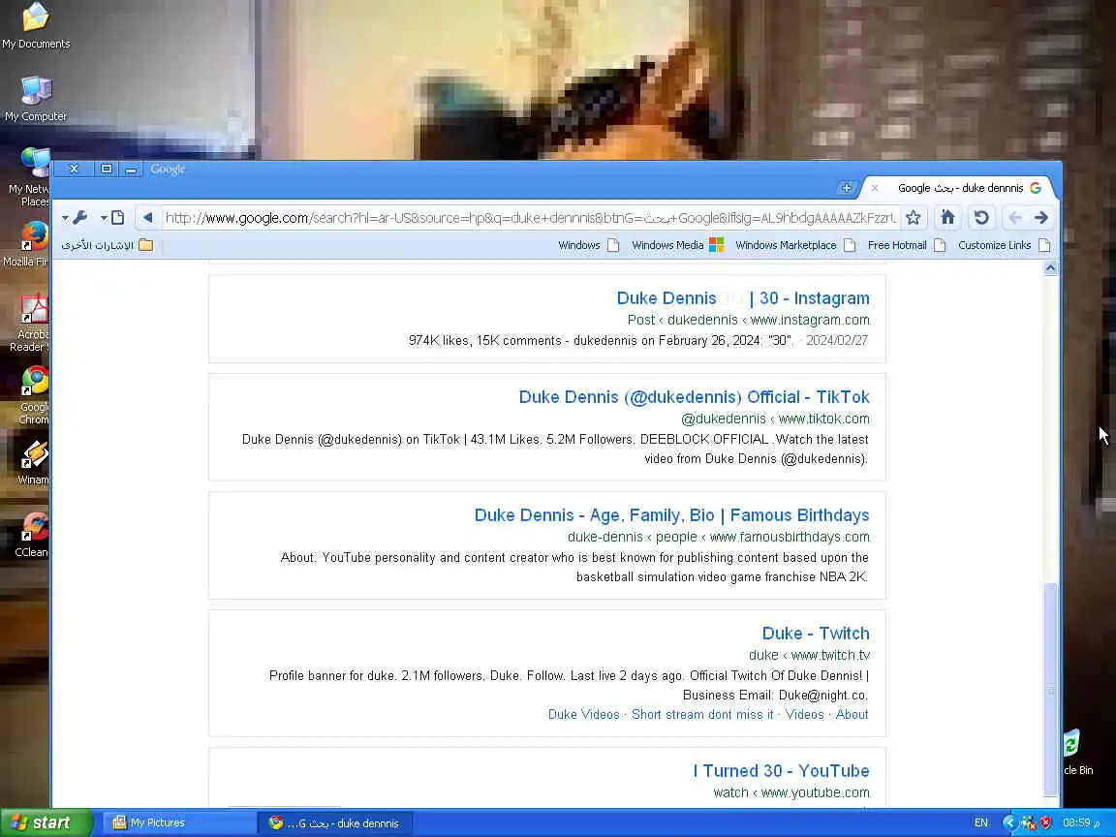Open Famous Birthdays Duke Dennis result

[672, 515]
